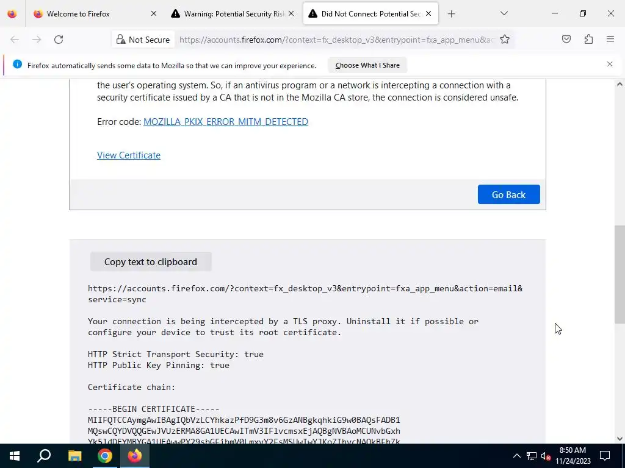Reload the current page

click(59, 40)
